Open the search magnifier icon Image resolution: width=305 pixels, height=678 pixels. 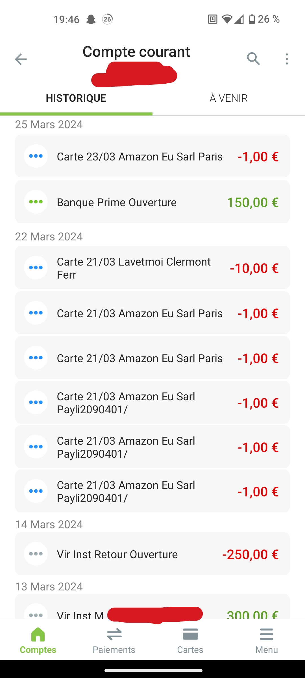[x=253, y=59]
